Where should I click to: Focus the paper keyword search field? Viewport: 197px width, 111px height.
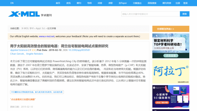pyautogui.click(x=151, y=14)
